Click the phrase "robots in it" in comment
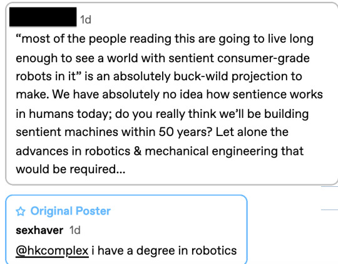338x264 pixels. click(x=46, y=77)
